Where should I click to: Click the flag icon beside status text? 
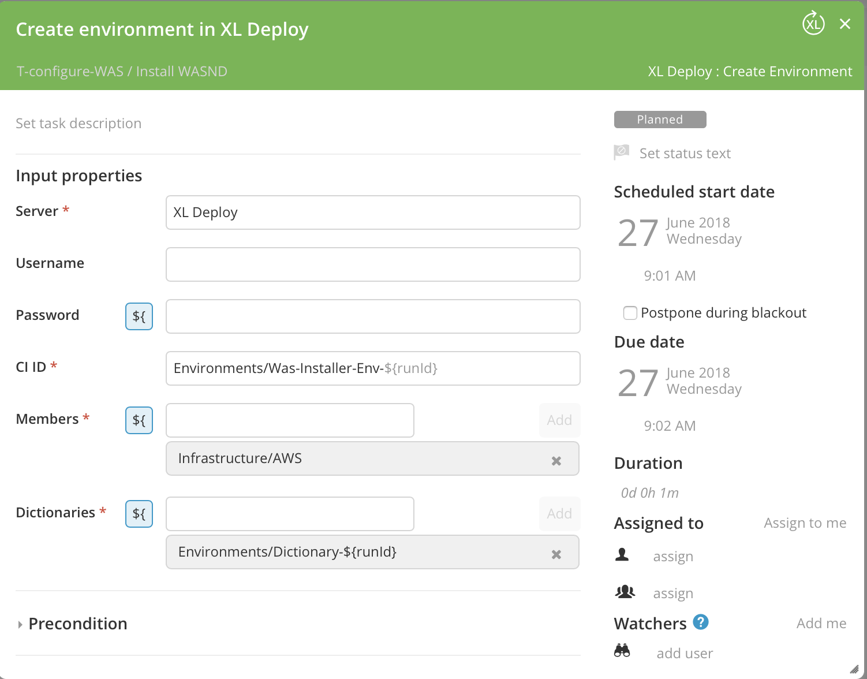coord(622,152)
